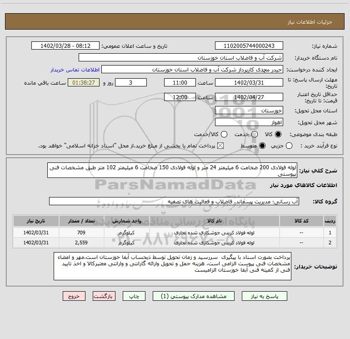Click the توضیحات خریدار notes text box
Image resolution: width=350 pixels, height=339 pixels.
tap(172, 266)
